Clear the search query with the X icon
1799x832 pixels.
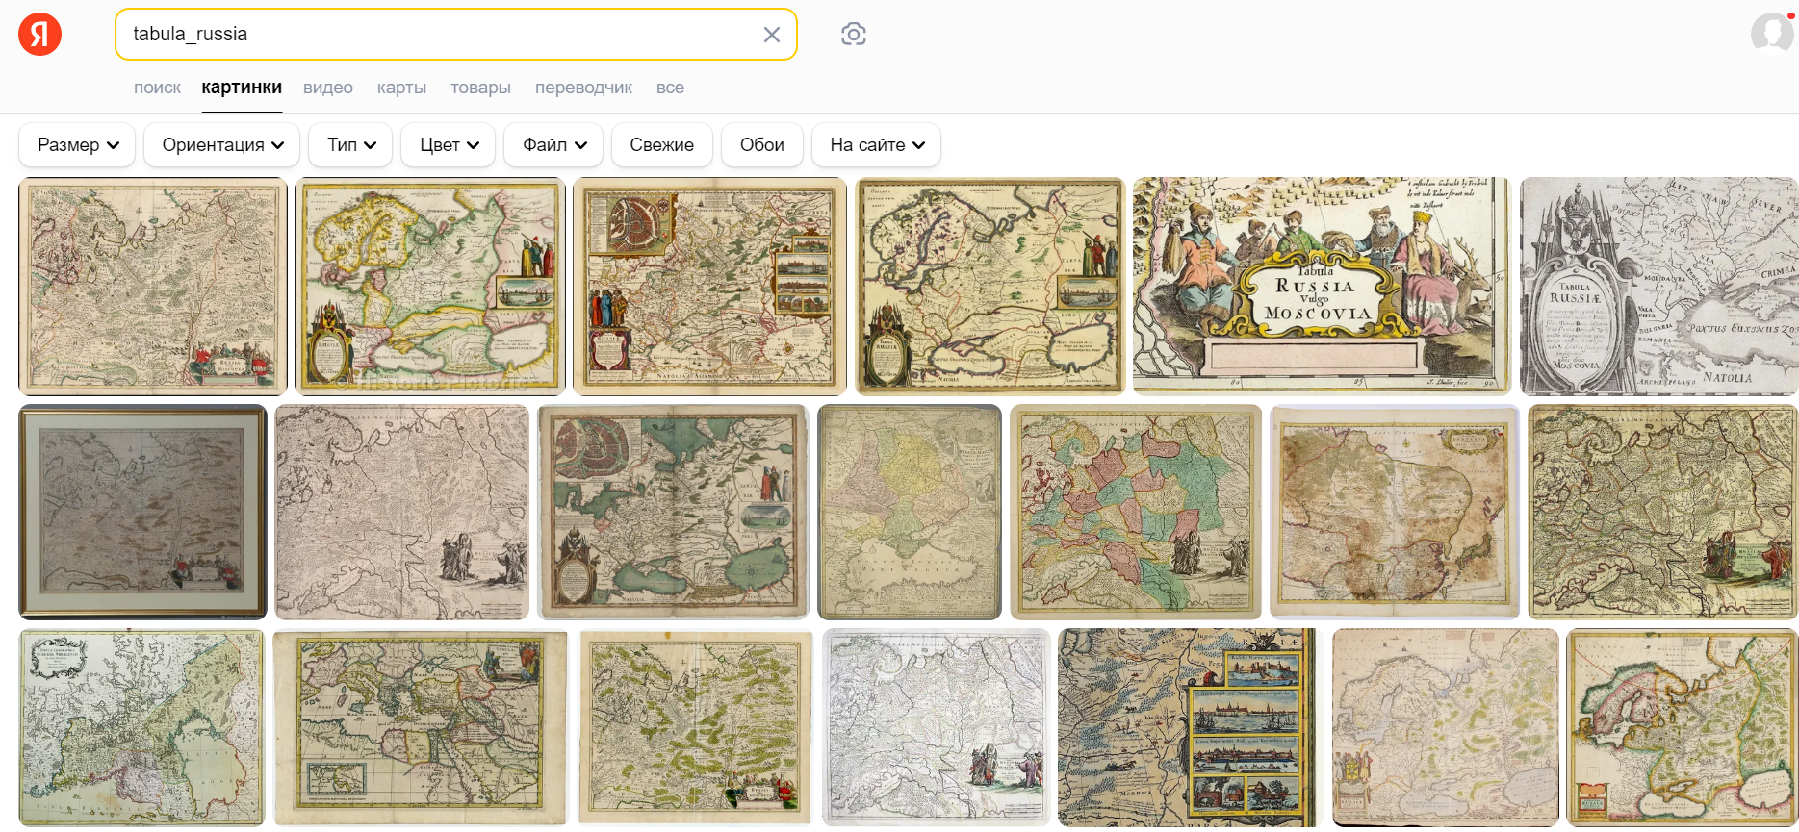coord(772,35)
